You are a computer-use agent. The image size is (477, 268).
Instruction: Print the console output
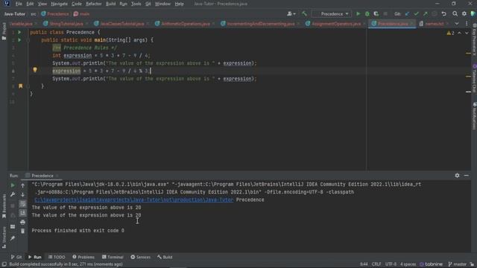[x=23, y=222]
